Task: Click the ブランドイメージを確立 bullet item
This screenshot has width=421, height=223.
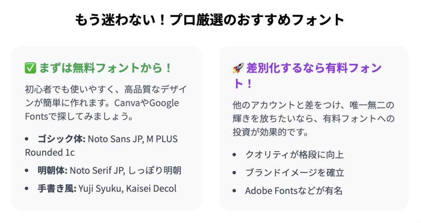Action: (294, 173)
